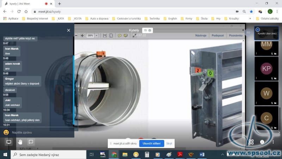Raise your hand in the meeting

coord(20,142)
